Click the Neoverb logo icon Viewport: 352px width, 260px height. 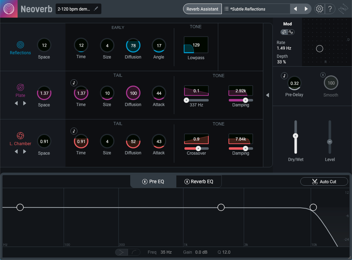9,9
